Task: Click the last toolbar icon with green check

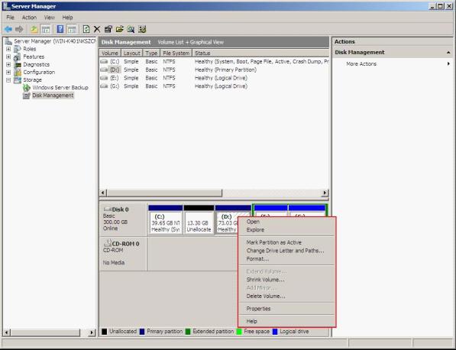Action: click(142, 29)
